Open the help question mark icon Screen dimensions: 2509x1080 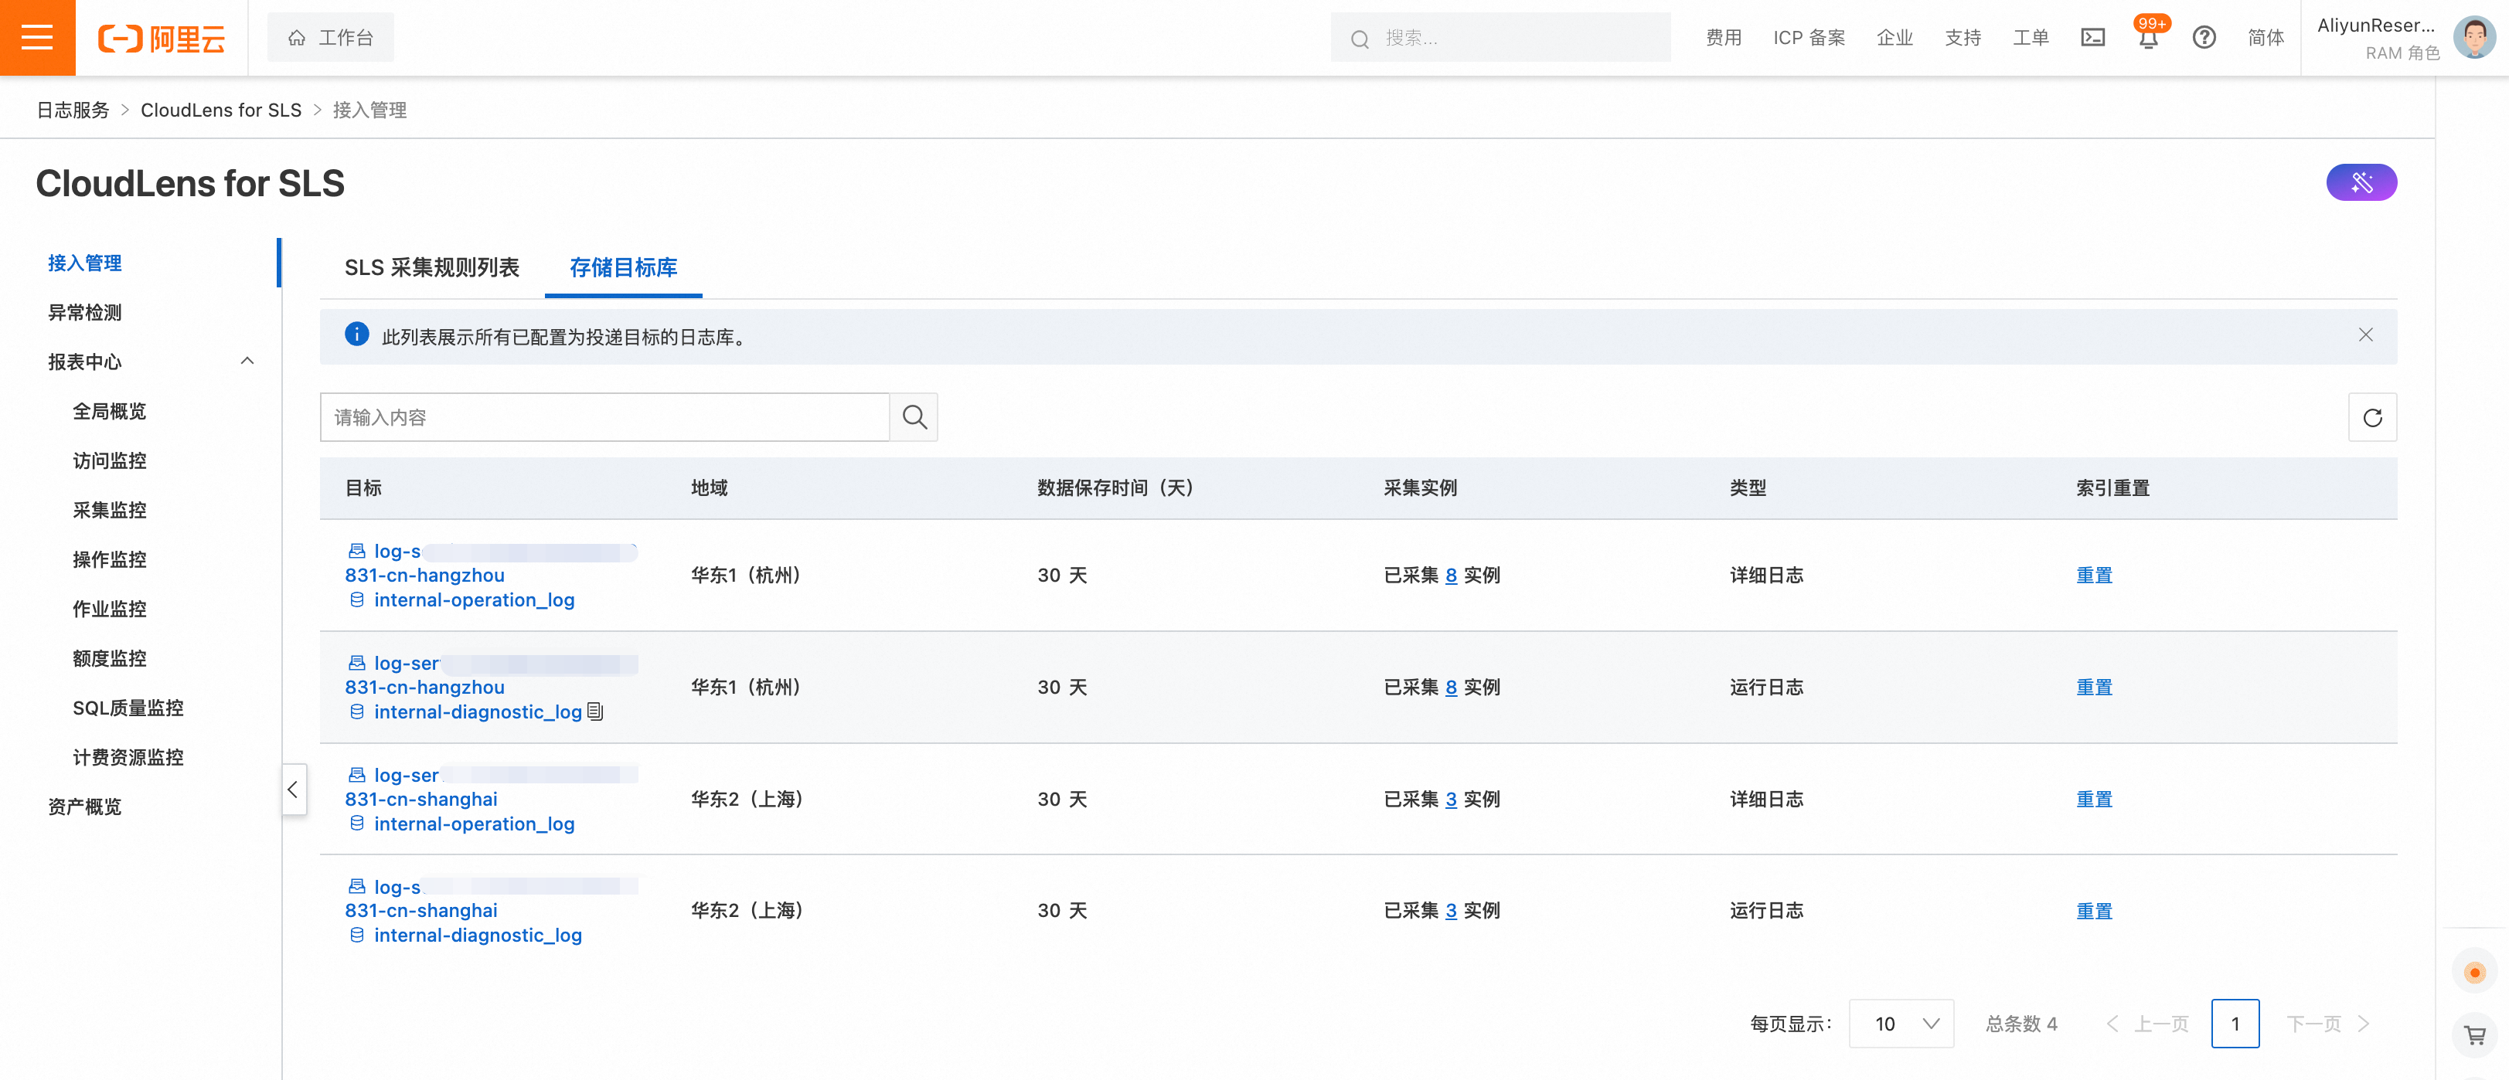pyautogui.click(x=2204, y=38)
